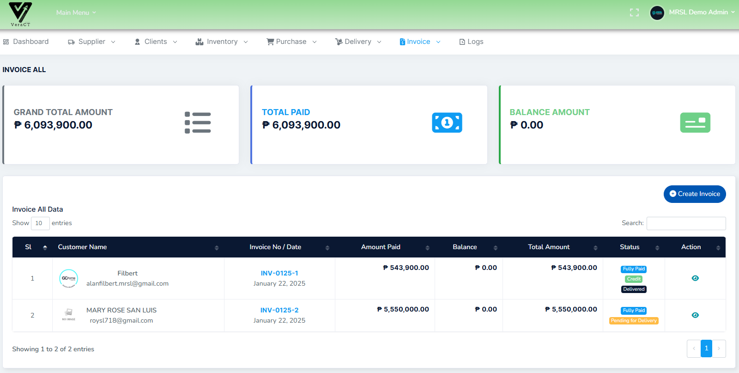Open the Clients menu

(156, 42)
